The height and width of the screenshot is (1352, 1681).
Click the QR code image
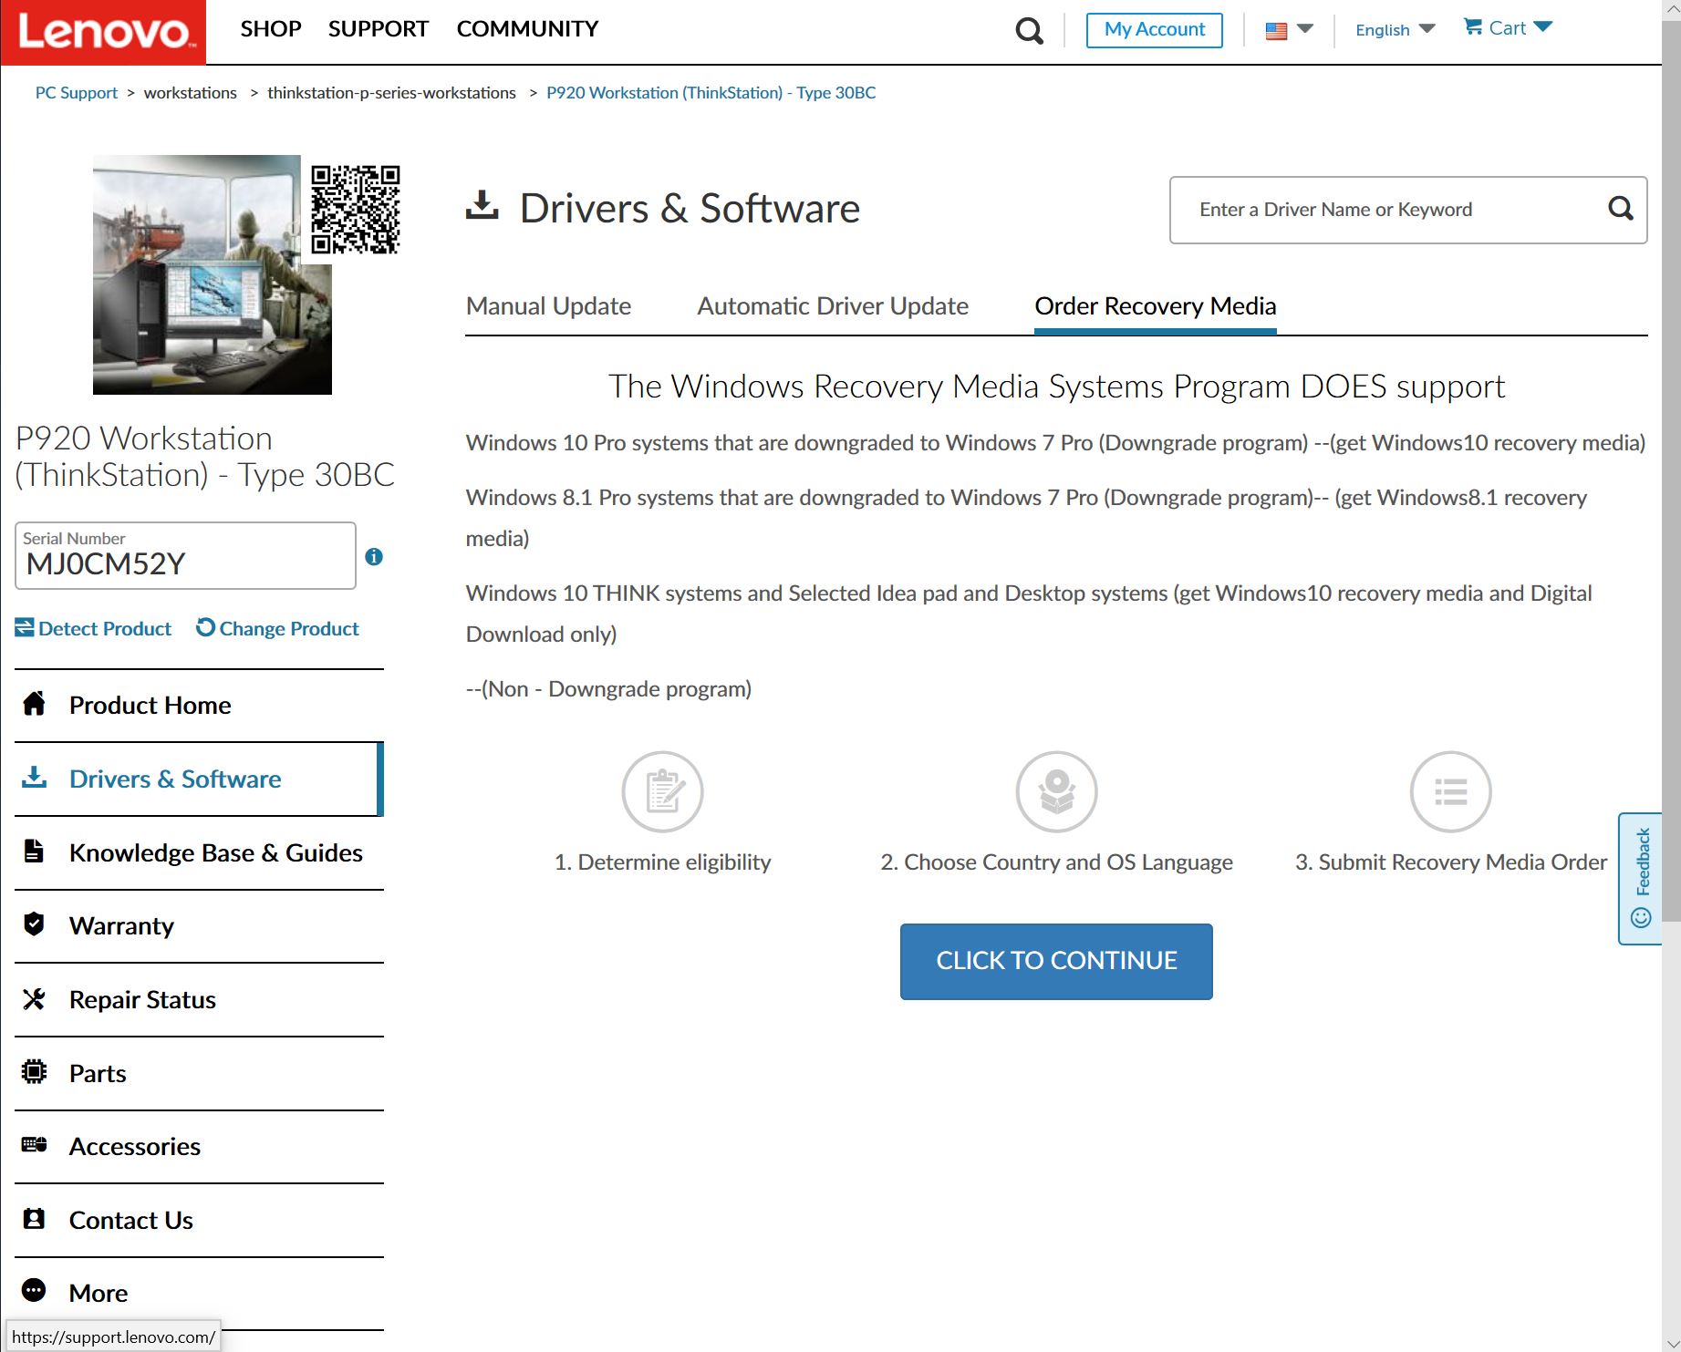355,210
